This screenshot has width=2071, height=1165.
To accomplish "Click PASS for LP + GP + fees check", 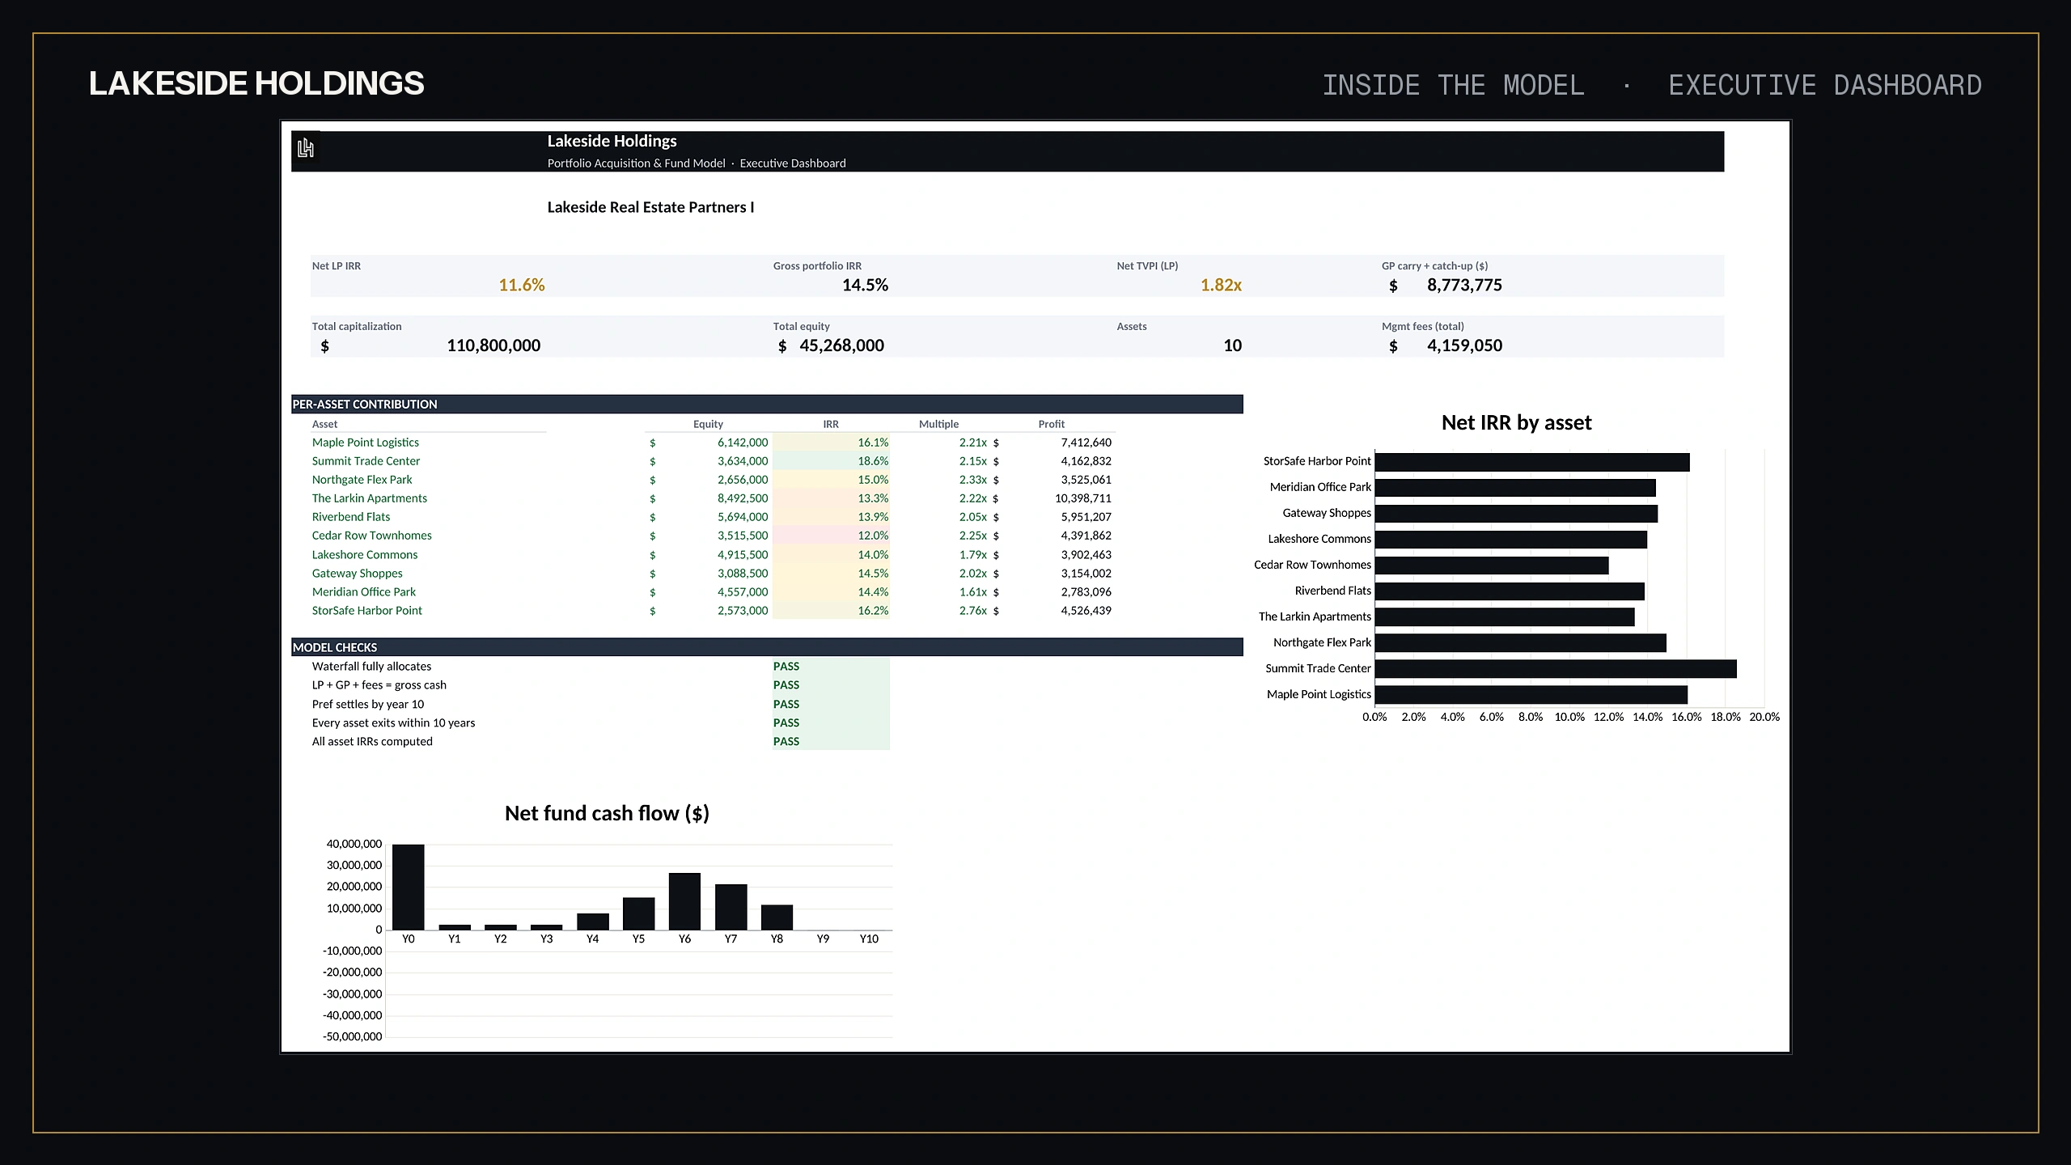I will [786, 685].
